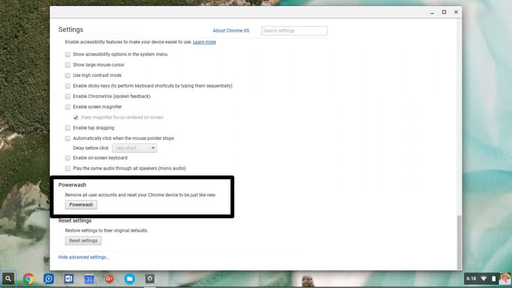
Task: Launch the Settings app from the shelf
Action: 149,278
